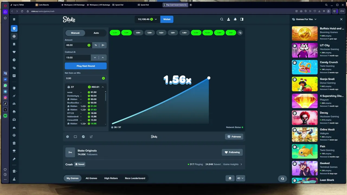Image resolution: width=347 pixels, height=195 pixels.
Task: Click the Play Next Round button
Action: (x=86, y=66)
